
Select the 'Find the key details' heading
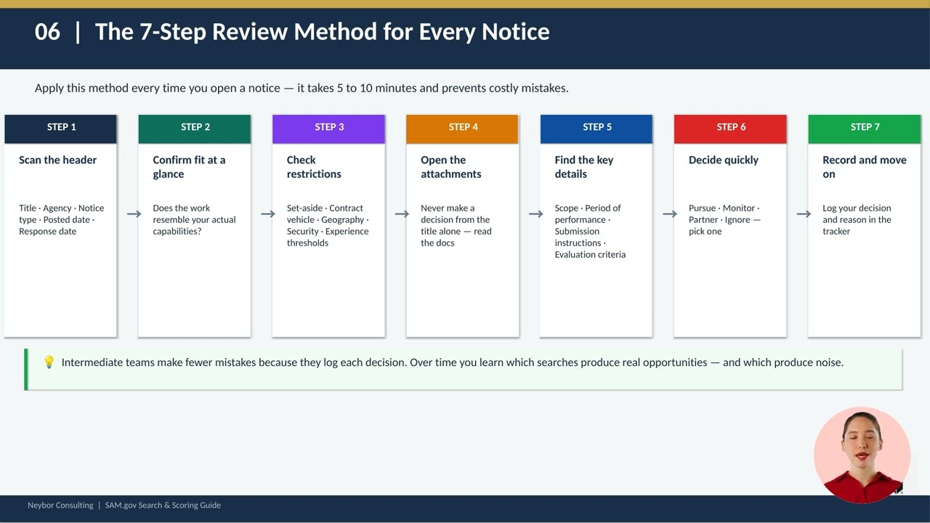(x=584, y=167)
